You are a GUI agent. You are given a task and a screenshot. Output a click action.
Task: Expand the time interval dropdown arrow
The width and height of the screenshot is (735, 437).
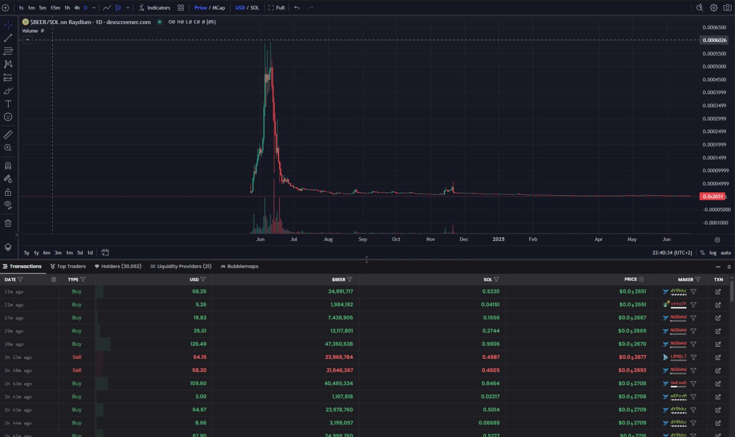[94, 8]
